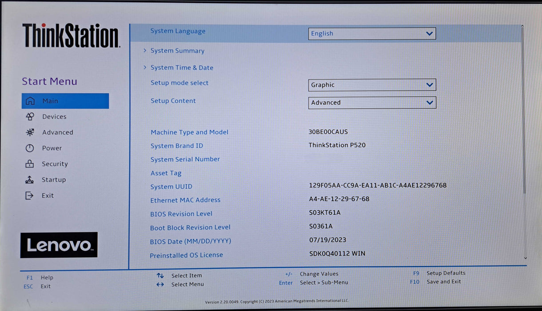Click the left-right arrows Select Menu icon

160,284
